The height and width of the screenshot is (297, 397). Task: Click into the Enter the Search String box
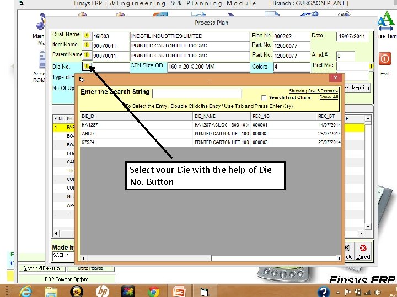(x=196, y=94)
